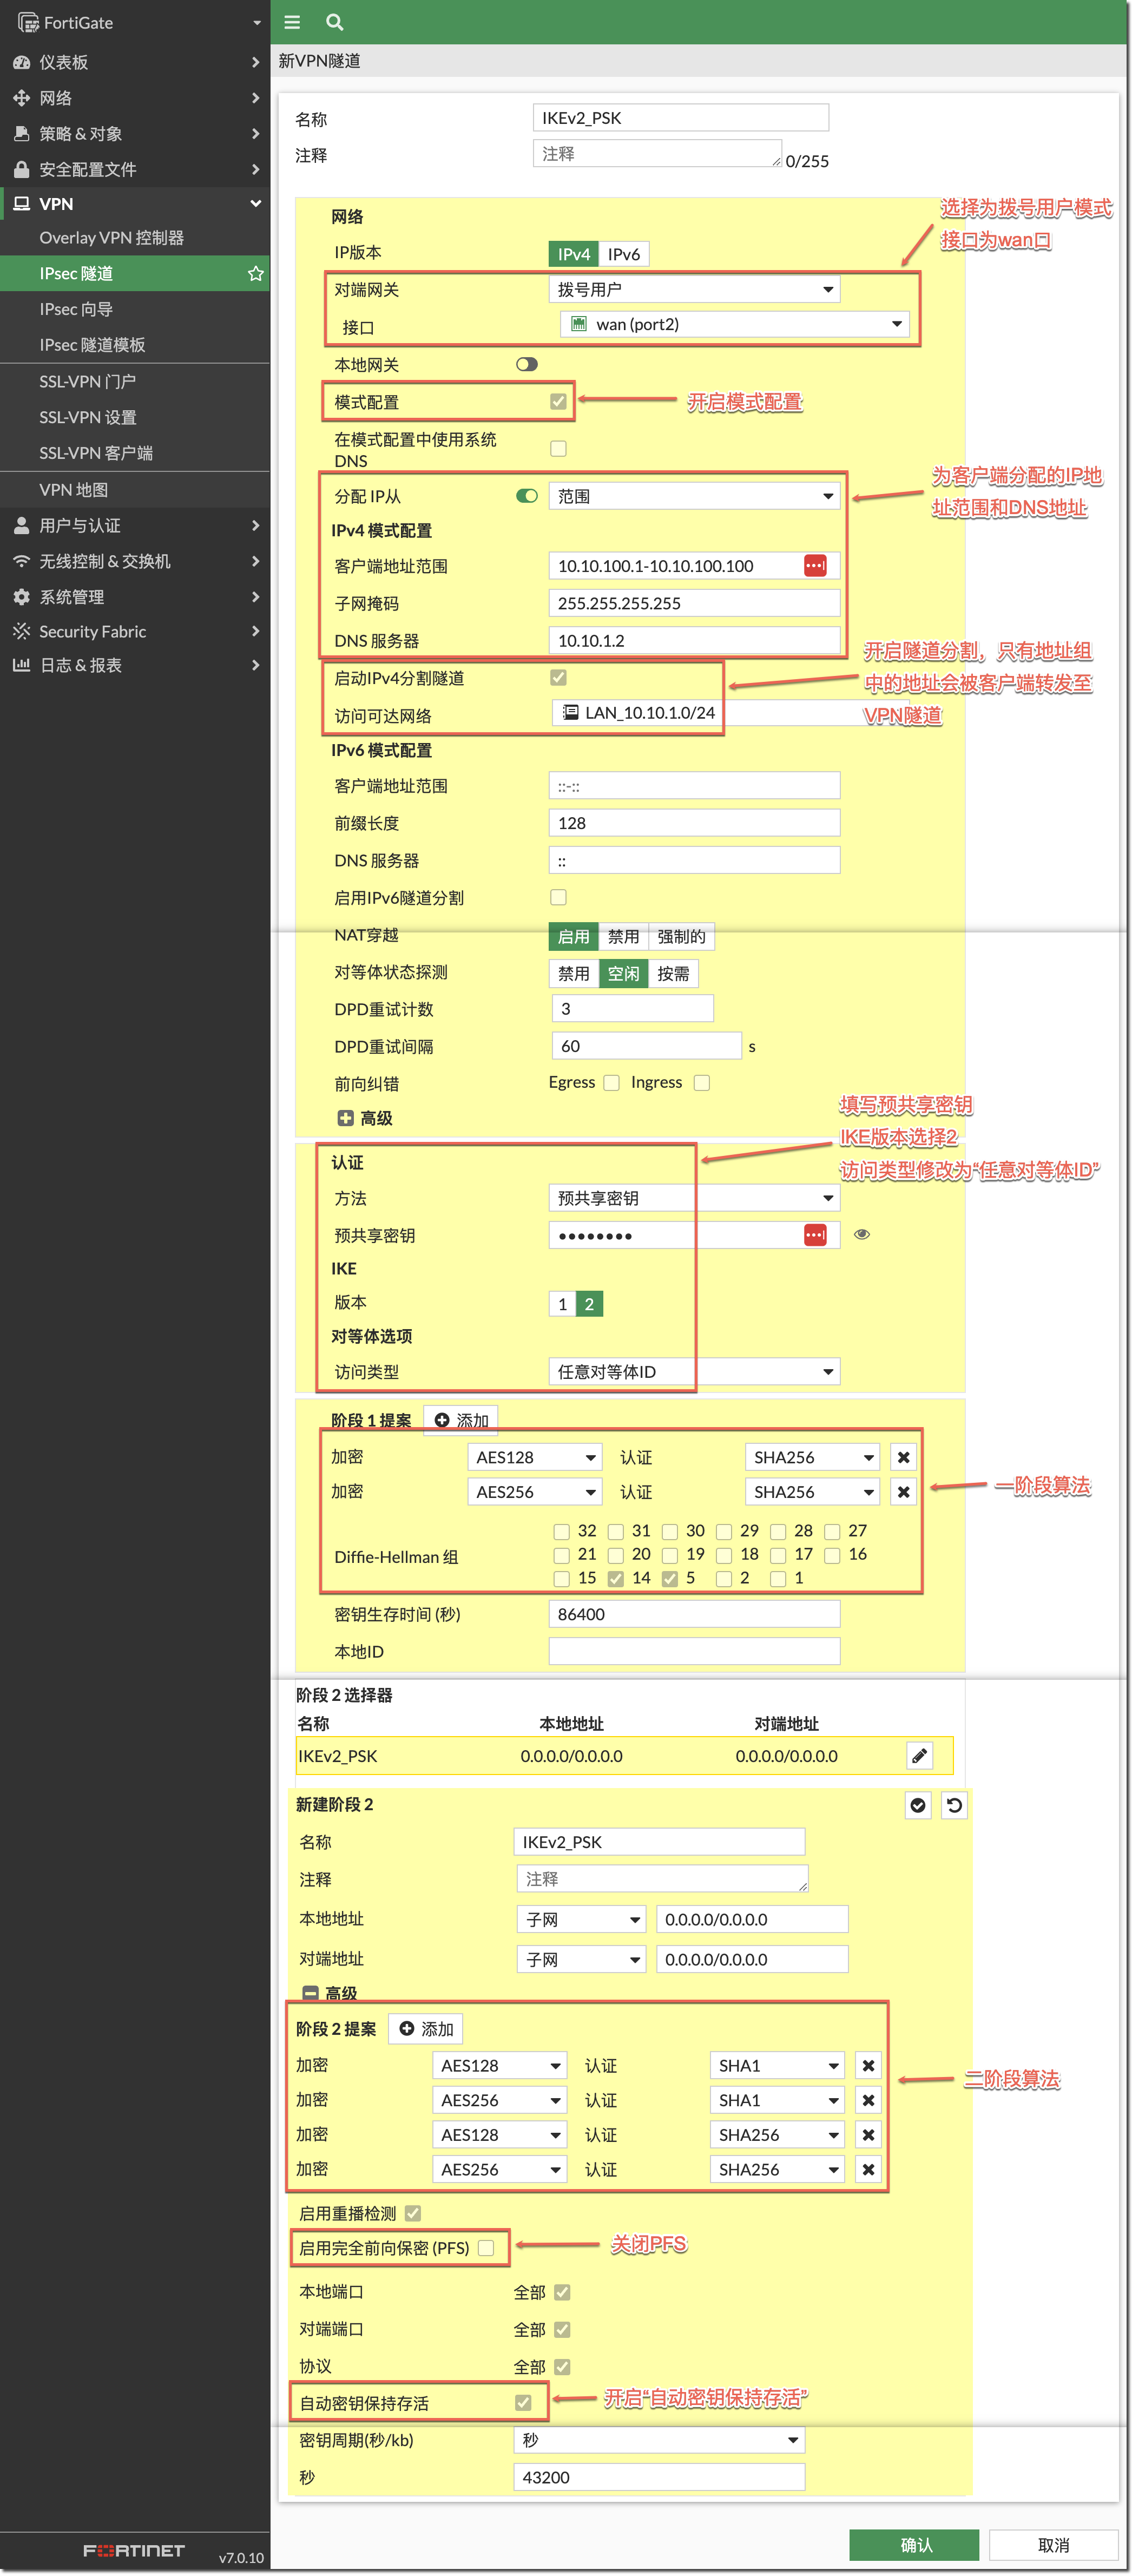The width and height of the screenshot is (1132, 2576).
Task: Click the hamburger menu icon in top bar
Action: click(x=292, y=22)
